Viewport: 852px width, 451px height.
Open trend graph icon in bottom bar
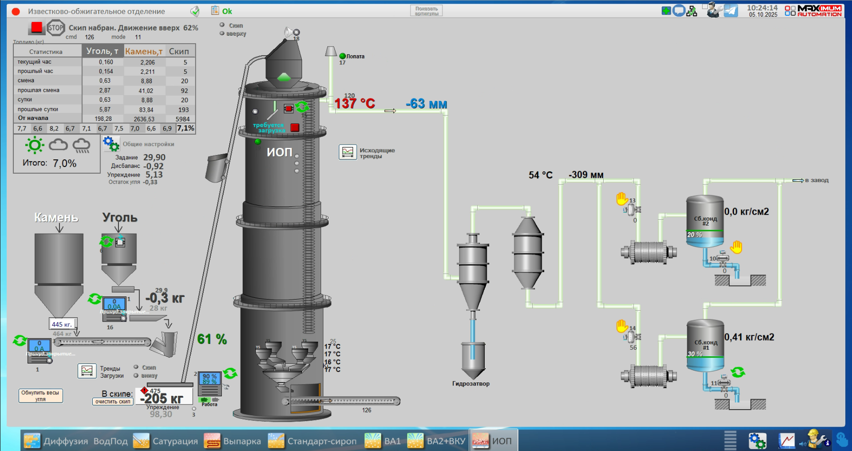coord(786,441)
